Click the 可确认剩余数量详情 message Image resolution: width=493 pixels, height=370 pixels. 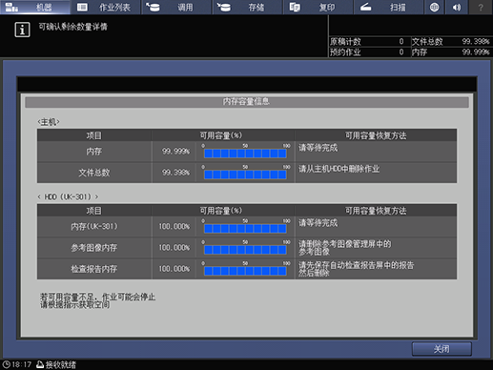tap(73, 27)
